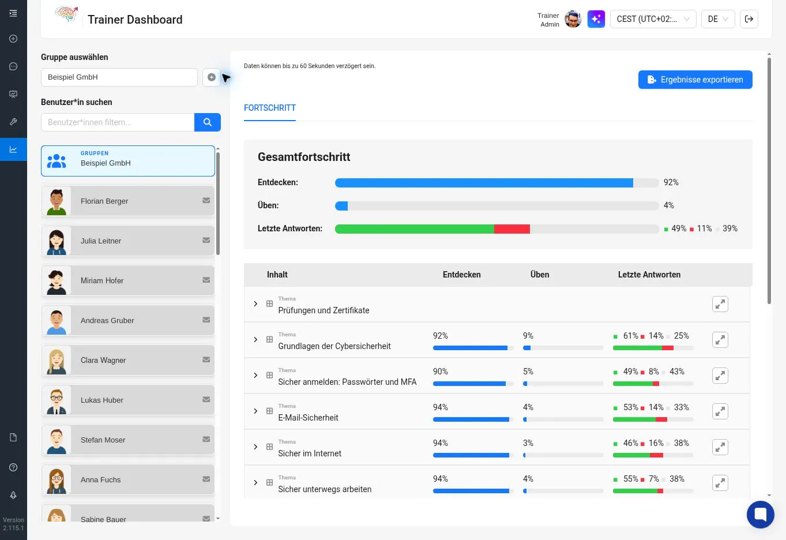The width and height of the screenshot is (786, 540).
Task: Open the chat bubble icon in sidebar
Action: 13,66
